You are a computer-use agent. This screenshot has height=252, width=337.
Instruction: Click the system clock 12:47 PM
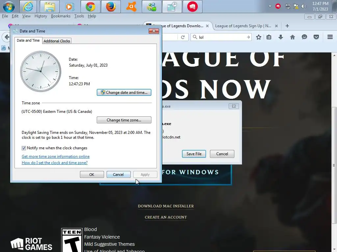[320, 3]
